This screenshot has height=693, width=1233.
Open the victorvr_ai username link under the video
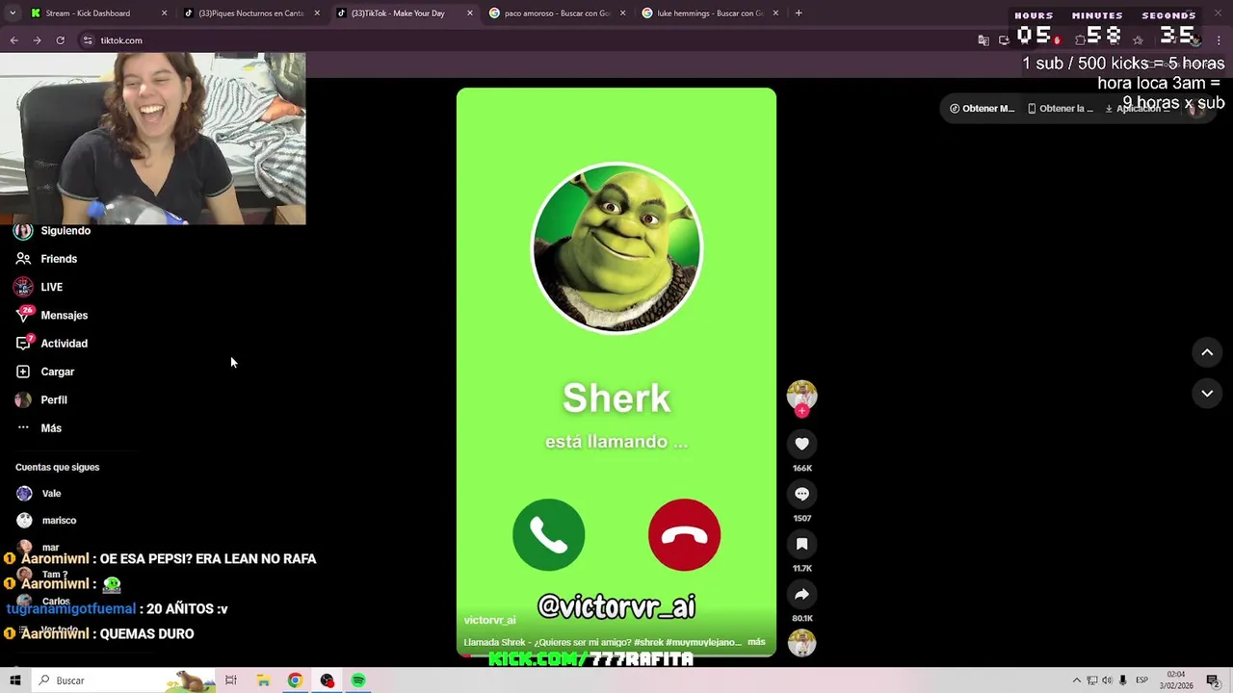click(489, 621)
